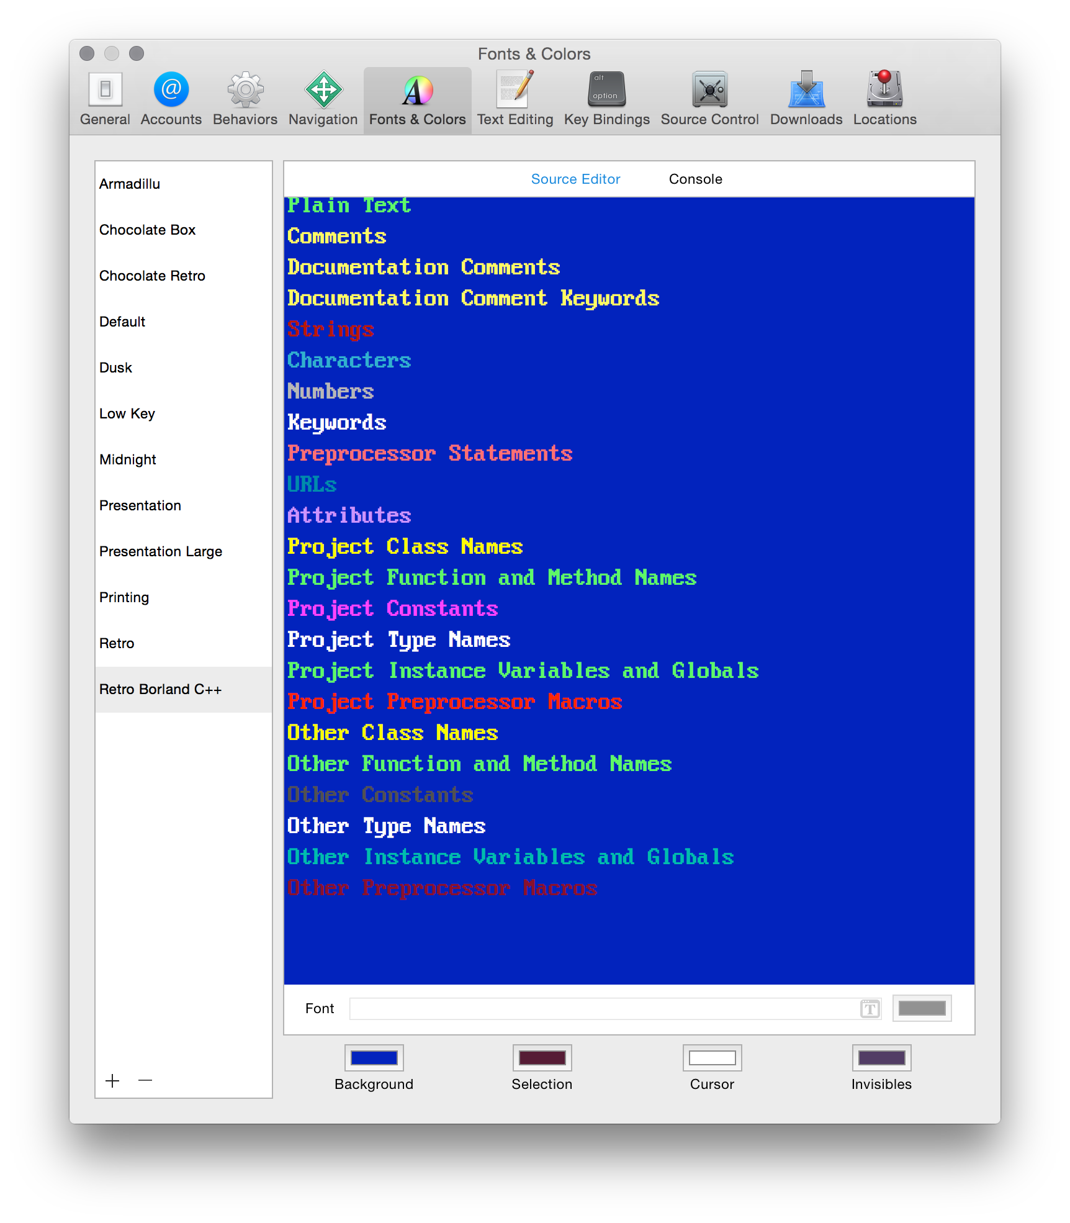Select Attributes syntax row

(629, 515)
